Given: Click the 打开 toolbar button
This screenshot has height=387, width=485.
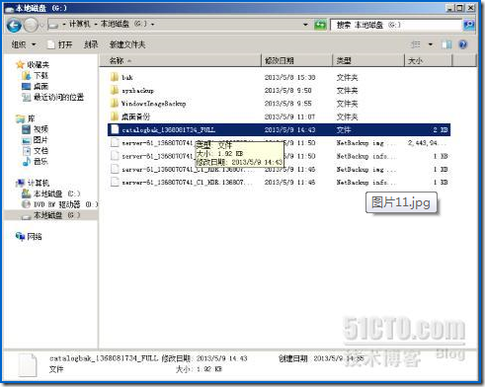Looking at the screenshot, I should tap(60, 44).
